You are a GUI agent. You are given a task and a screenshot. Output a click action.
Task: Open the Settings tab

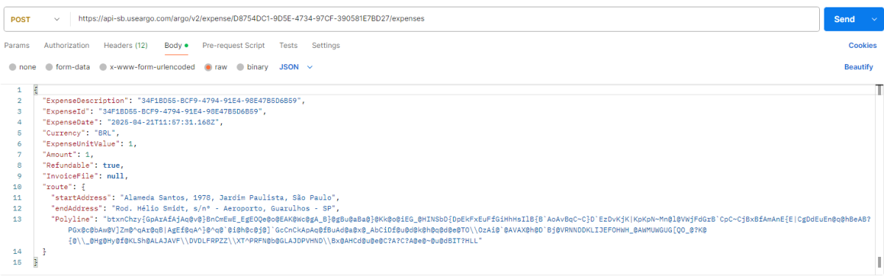point(326,46)
